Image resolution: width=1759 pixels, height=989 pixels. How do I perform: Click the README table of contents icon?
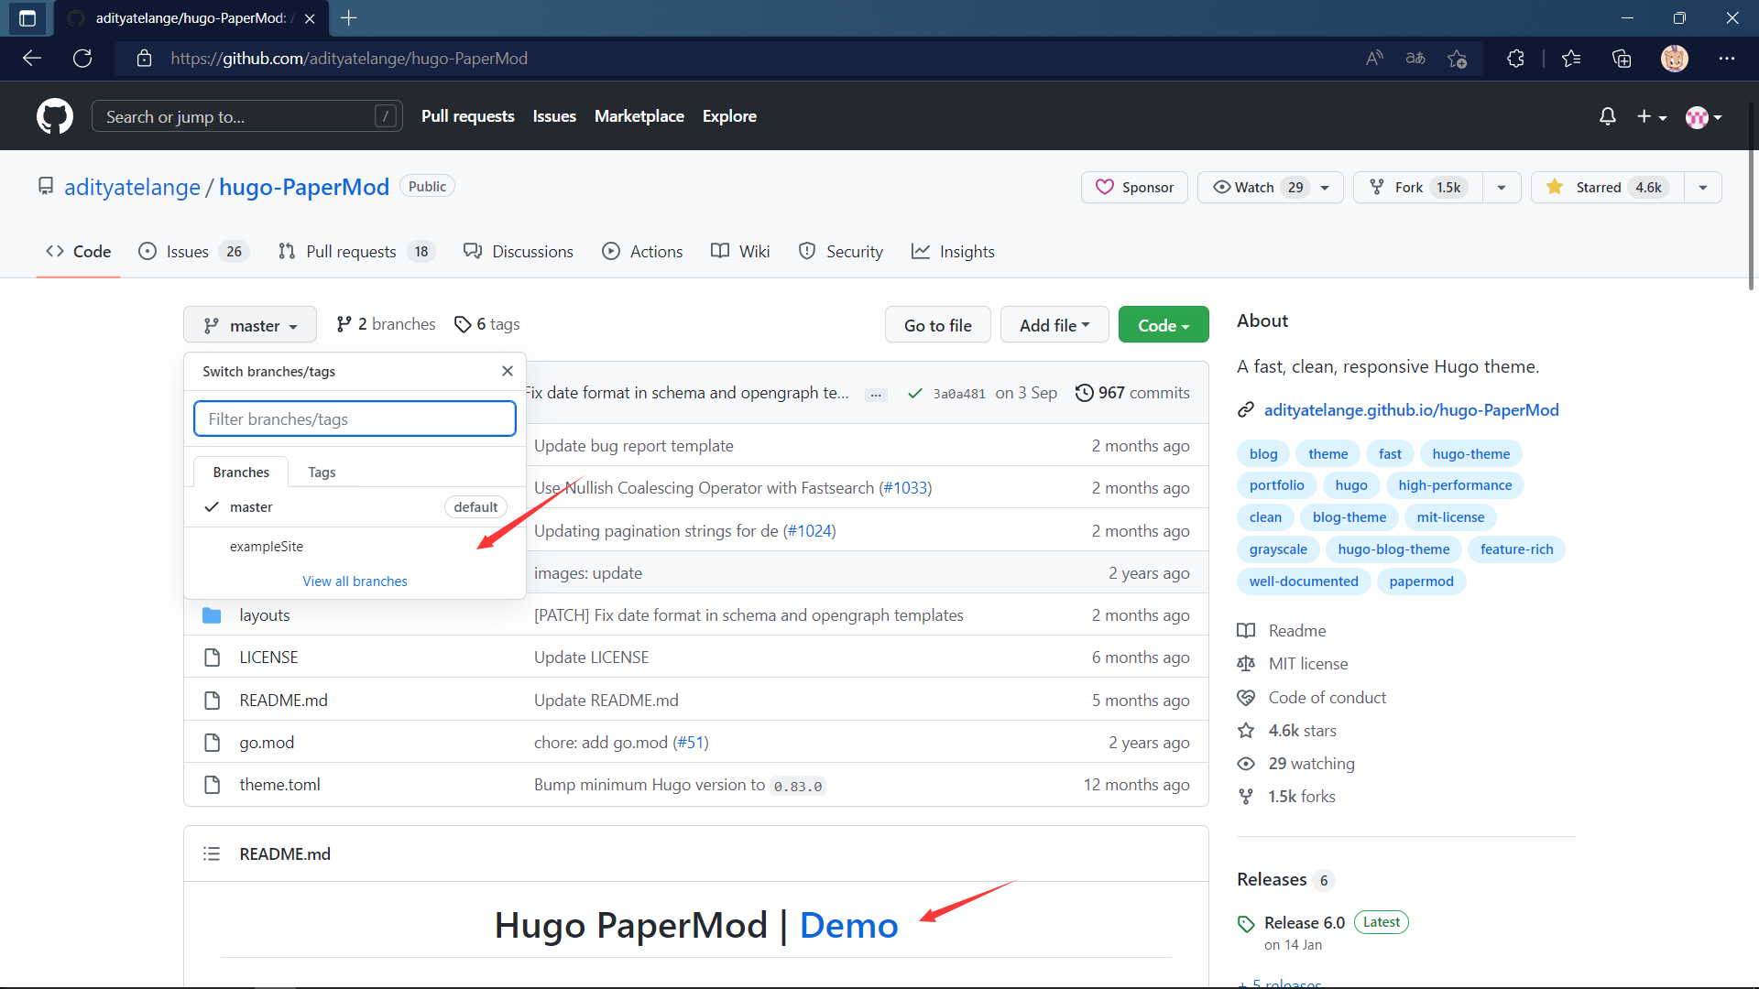pyautogui.click(x=212, y=853)
